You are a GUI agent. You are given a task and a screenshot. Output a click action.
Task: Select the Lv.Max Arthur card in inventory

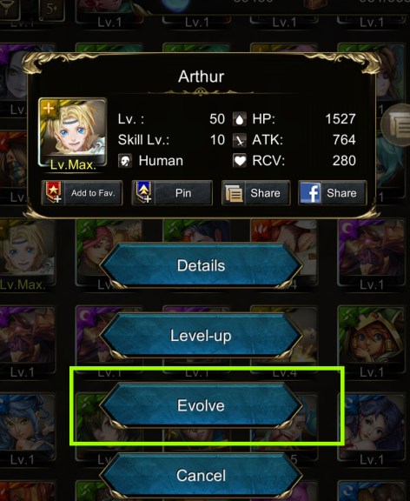click(26, 256)
